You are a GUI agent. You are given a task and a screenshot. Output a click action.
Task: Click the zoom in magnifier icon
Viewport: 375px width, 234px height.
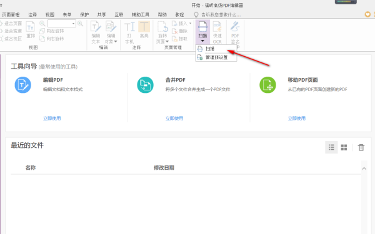coord(80,24)
